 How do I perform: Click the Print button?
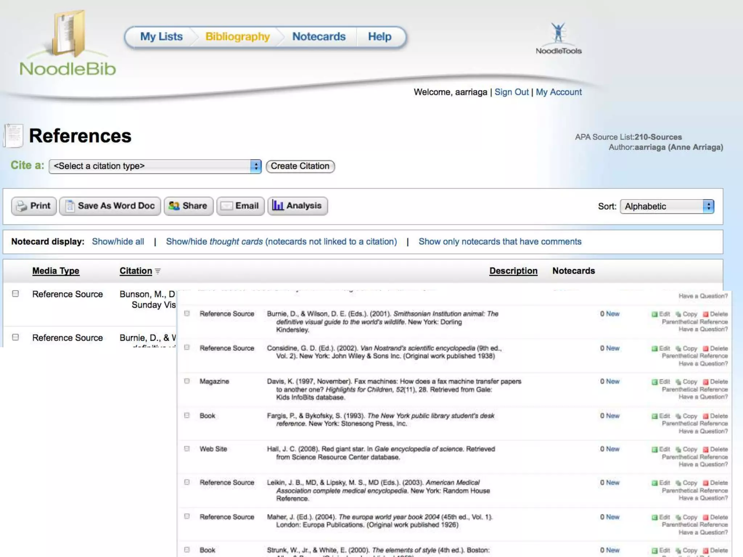[x=34, y=206]
